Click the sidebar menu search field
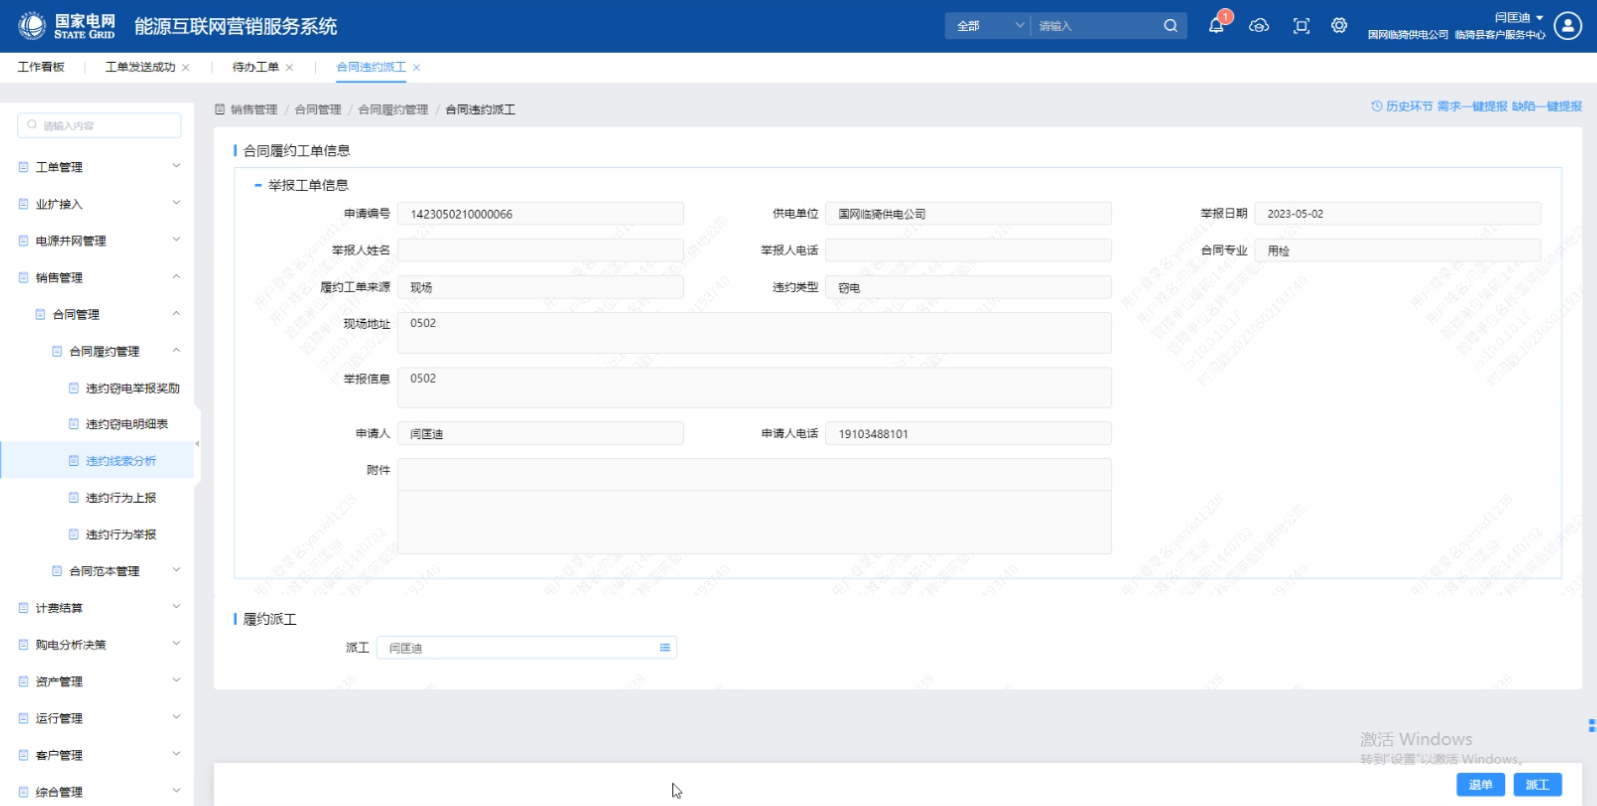Screen dimensions: 1597x806 coord(99,125)
